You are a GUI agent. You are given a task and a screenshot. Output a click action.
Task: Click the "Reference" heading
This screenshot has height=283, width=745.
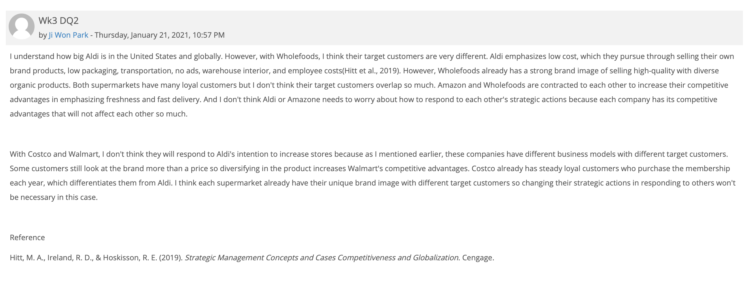point(27,238)
